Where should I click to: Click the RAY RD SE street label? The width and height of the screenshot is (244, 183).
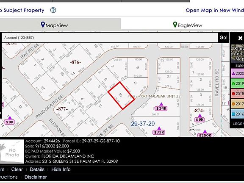30,51
